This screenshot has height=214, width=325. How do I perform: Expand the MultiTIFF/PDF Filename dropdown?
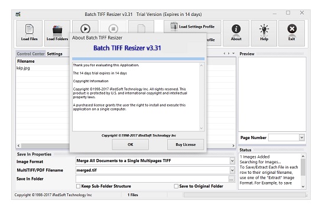(232, 170)
